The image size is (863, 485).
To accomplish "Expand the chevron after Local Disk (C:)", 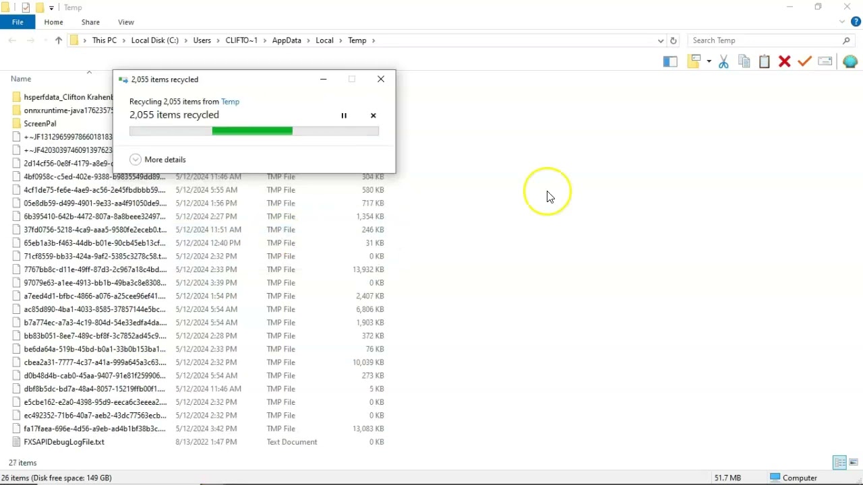I will pyautogui.click(x=185, y=40).
